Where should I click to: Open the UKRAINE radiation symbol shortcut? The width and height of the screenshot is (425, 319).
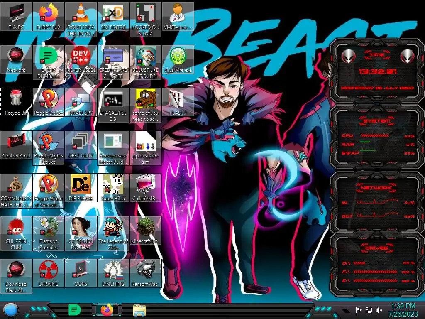(x=49, y=274)
